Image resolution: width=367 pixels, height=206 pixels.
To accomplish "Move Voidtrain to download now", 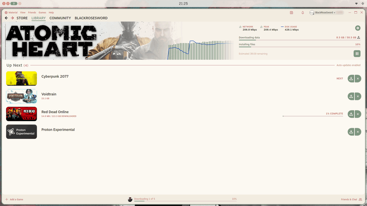I will click(351, 96).
